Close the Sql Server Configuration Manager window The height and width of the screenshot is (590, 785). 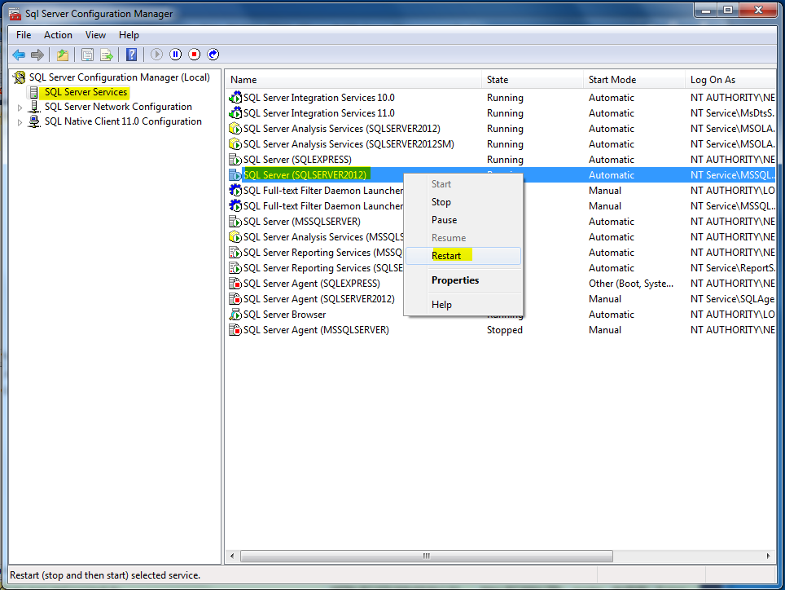[x=758, y=11]
